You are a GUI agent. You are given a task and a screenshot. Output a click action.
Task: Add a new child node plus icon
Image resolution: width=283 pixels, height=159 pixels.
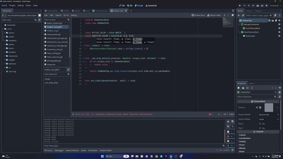pos(239,15)
